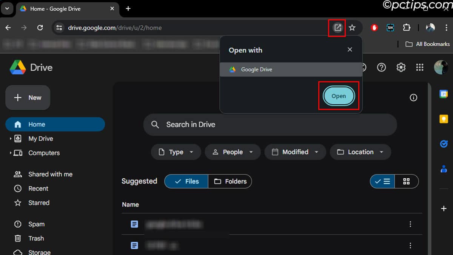The height and width of the screenshot is (255, 453).
Task: Open Google Keep side panel icon
Action: tap(444, 119)
